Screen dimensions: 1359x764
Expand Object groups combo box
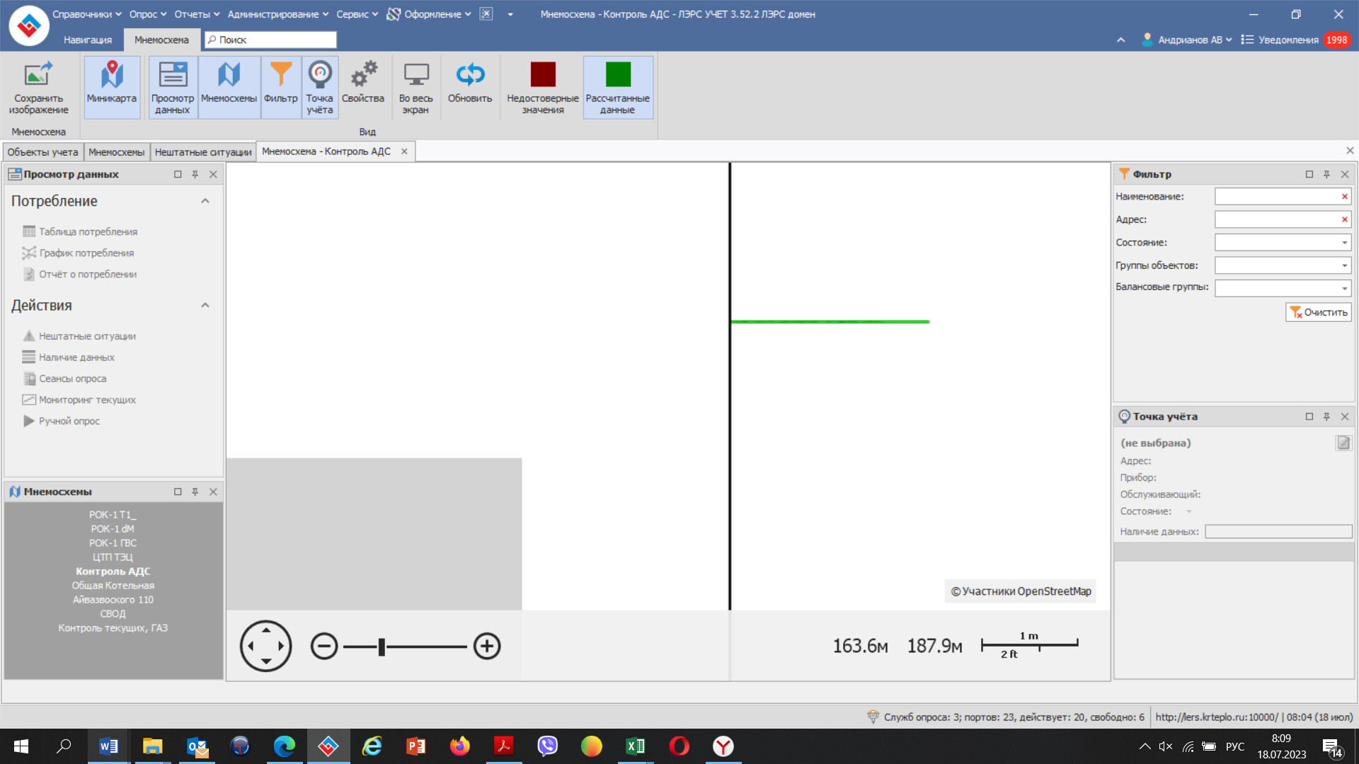point(1344,265)
